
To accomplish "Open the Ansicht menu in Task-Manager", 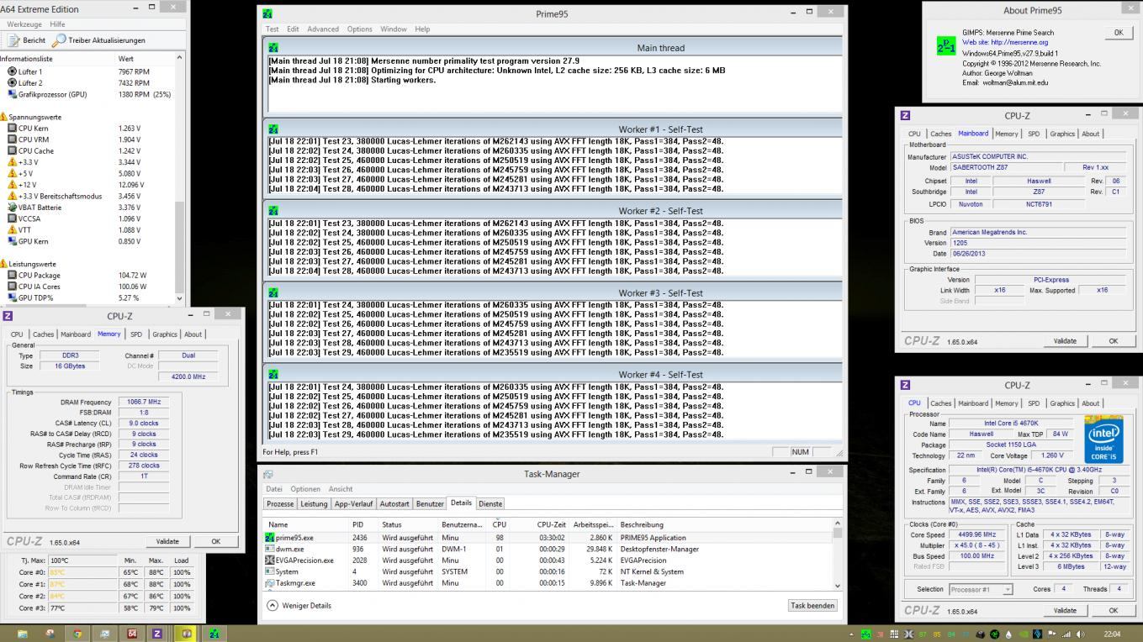I will pos(341,489).
